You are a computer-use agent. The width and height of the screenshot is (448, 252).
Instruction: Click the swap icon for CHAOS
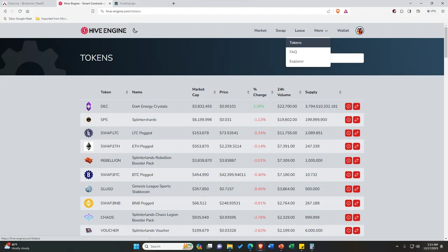click(x=356, y=217)
